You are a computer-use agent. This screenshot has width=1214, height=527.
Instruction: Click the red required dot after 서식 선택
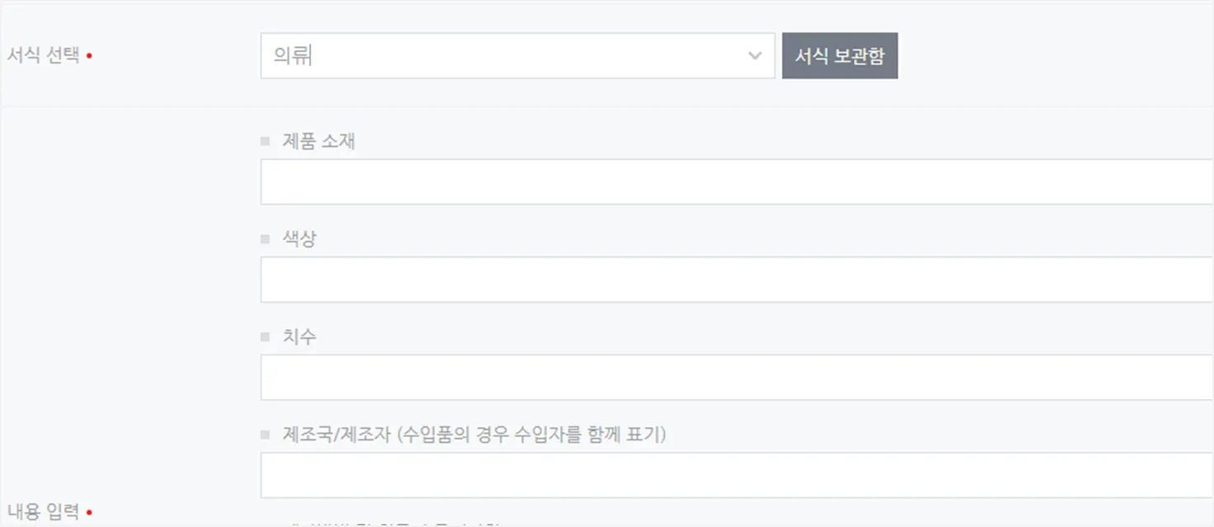pos(89,57)
